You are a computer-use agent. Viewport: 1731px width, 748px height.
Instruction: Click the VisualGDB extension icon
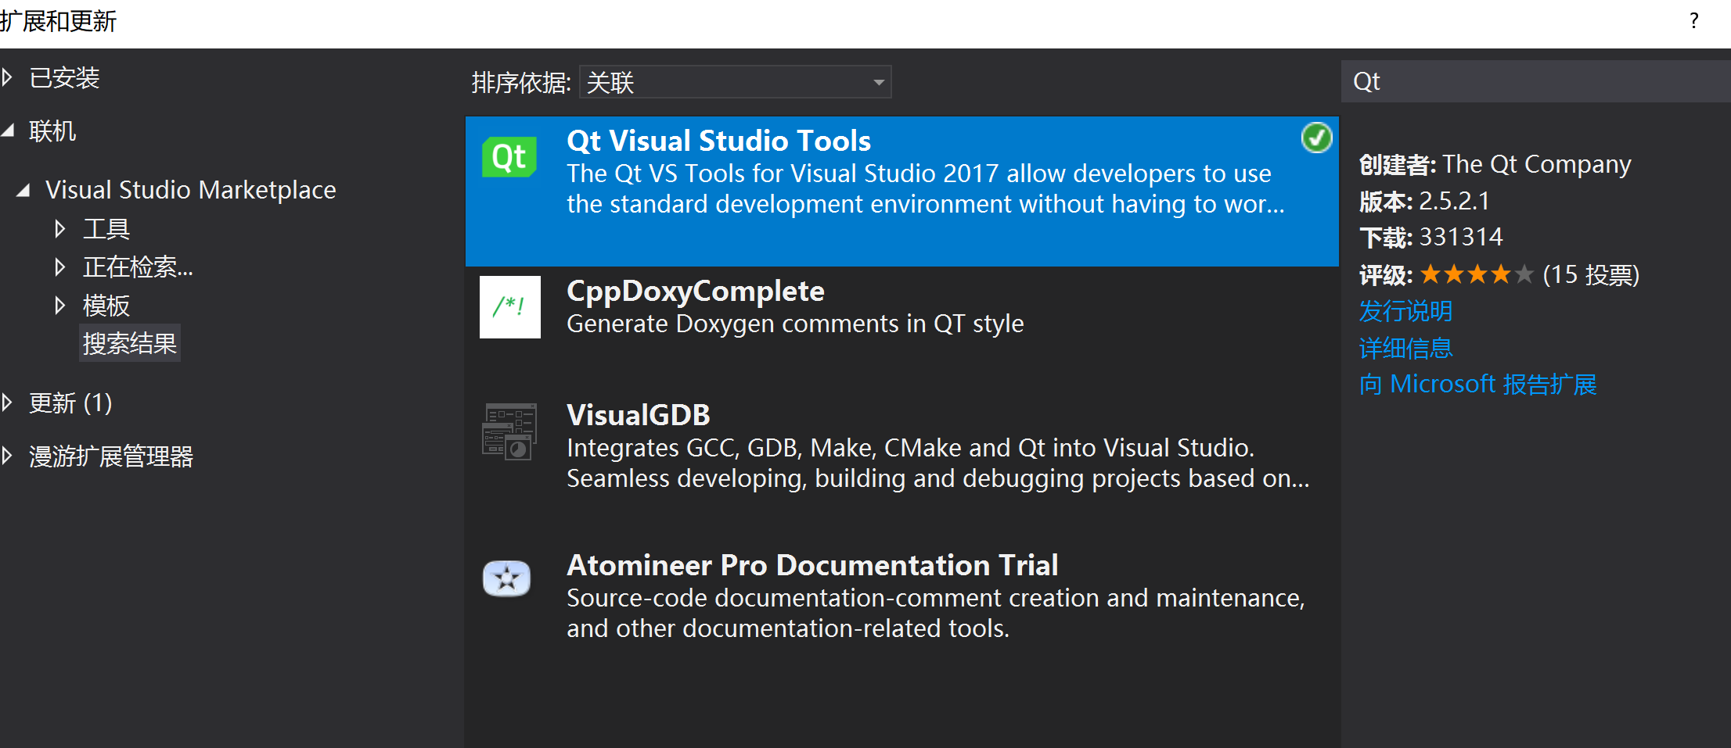[x=509, y=431]
